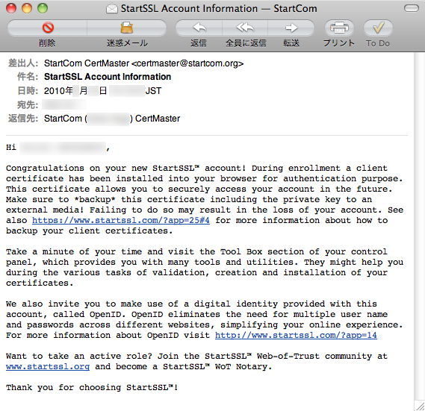Viewport: 425px width, 411px height.
Task: Click the reply-to StartCom CertMaster address
Action: click(112, 119)
